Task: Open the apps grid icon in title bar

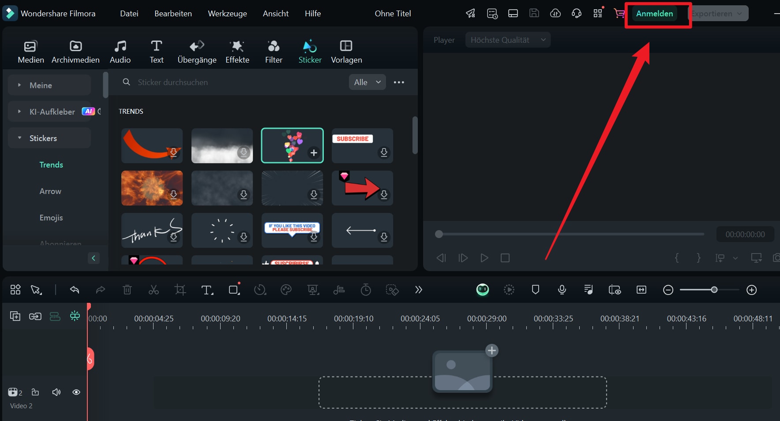Action: 598,13
